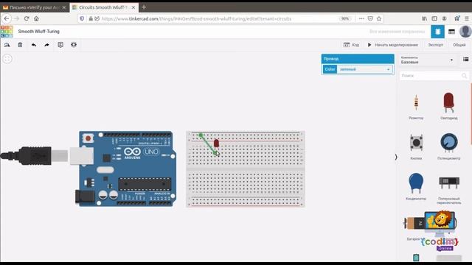This screenshot has height=265, width=472.
Task: Click the Pocket save icon
Action: click(x=370, y=18)
